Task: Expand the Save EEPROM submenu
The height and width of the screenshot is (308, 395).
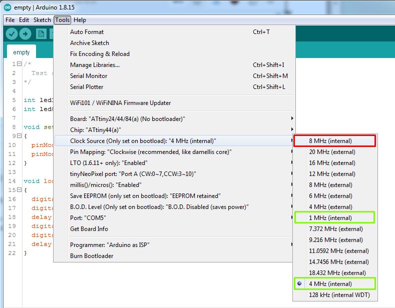Action: click(x=174, y=196)
